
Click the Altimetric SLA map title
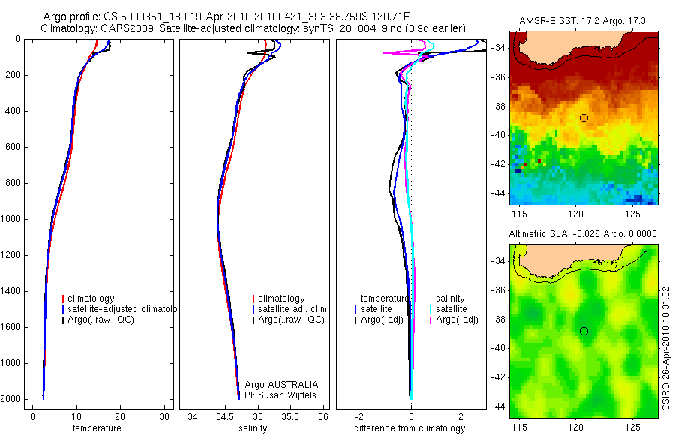(583, 234)
